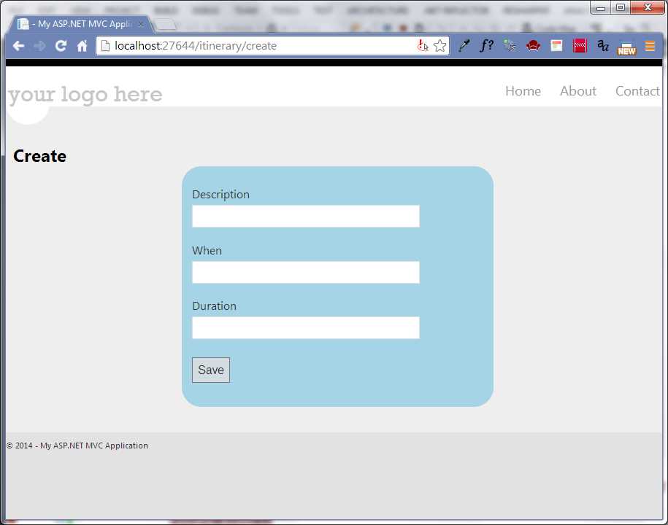
Task: Open the Contact page link
Action: coord(637,90)
